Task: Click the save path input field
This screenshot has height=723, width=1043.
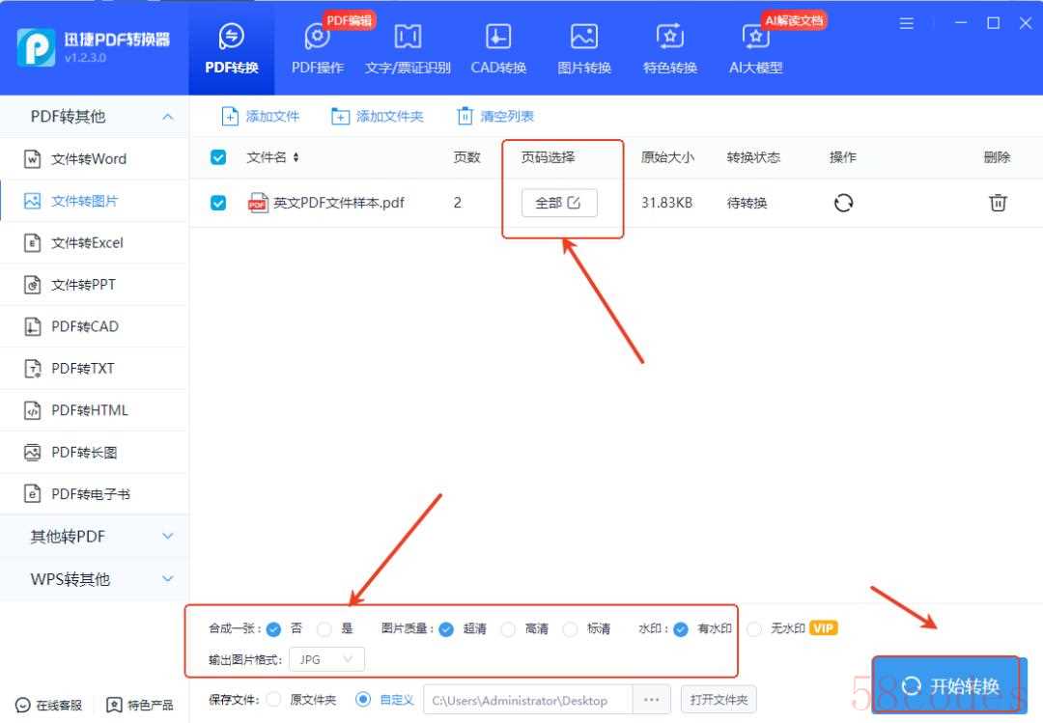Action: (528, 700)
